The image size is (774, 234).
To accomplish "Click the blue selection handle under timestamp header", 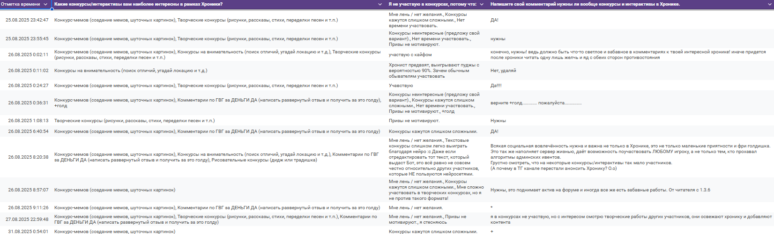I will [x=52, y=9].
